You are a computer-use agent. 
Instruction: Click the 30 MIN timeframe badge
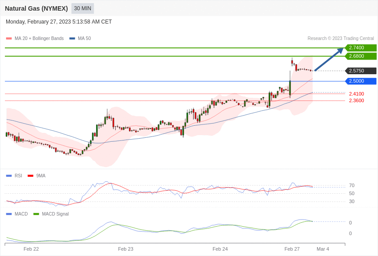(82, 8)
